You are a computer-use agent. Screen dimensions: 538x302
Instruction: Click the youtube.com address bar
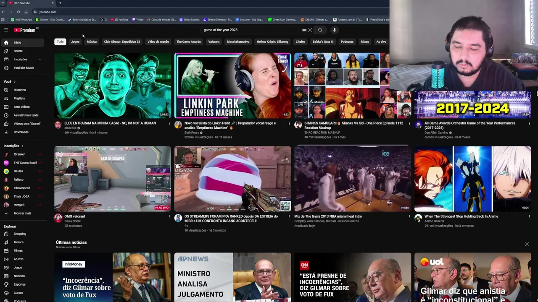pos(210,12)
